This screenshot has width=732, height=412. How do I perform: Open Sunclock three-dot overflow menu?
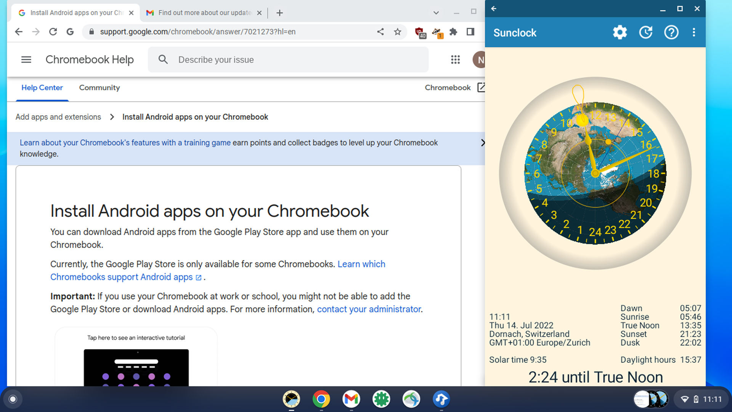pyautogui.click(x=694, y=32)
